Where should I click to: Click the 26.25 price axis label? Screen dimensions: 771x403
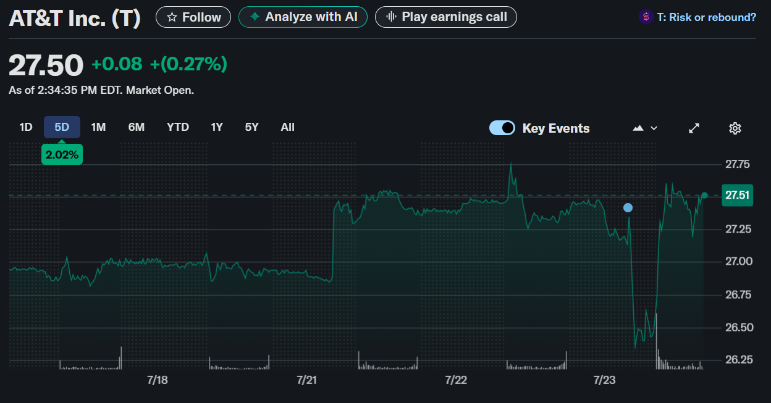(x=738, y=359)
